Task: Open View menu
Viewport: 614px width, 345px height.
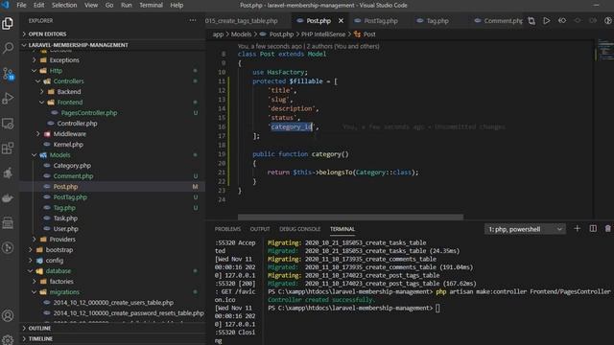Action: [x=91, y=5]
